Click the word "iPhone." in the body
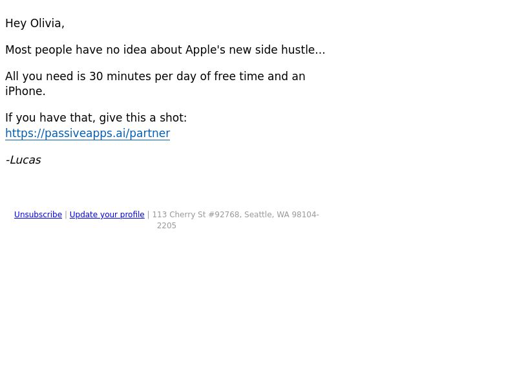This screenshot has height=388, width=517. click(25, 91)
